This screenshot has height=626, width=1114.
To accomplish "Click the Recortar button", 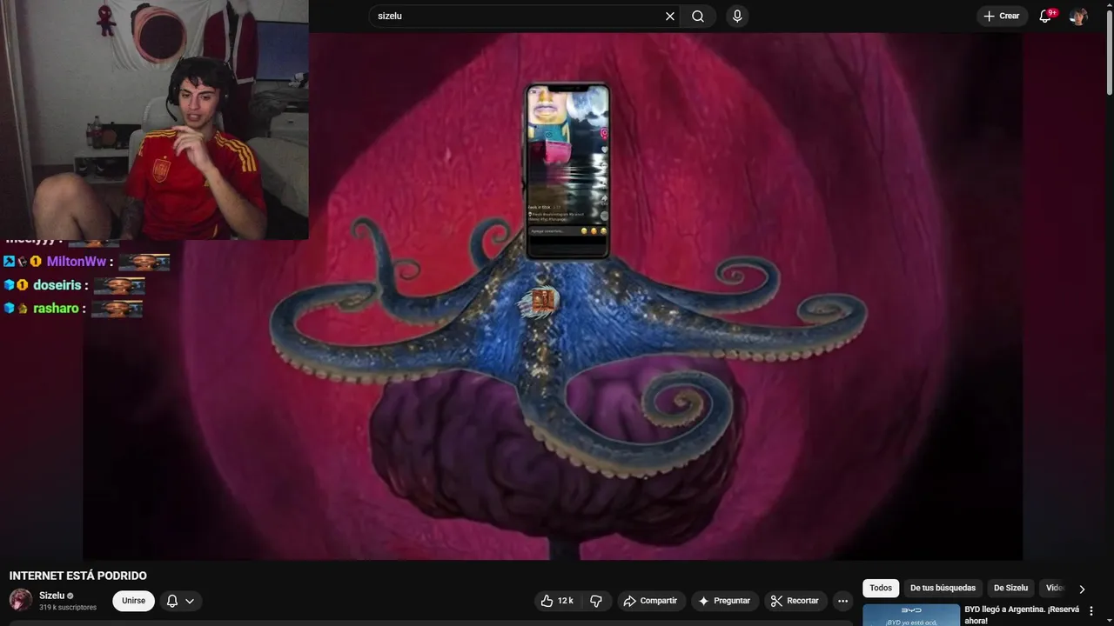I will [795, 601].
